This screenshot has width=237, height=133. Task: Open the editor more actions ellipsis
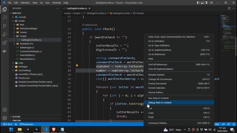click(x=234, y=8)
